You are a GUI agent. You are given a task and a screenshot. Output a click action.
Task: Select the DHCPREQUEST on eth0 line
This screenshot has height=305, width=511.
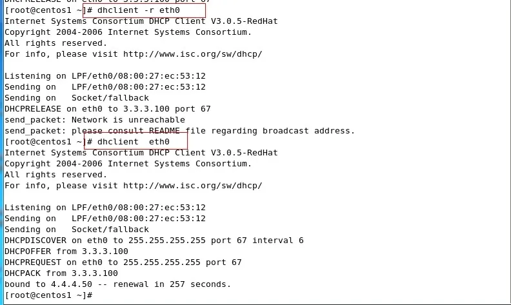123,262
